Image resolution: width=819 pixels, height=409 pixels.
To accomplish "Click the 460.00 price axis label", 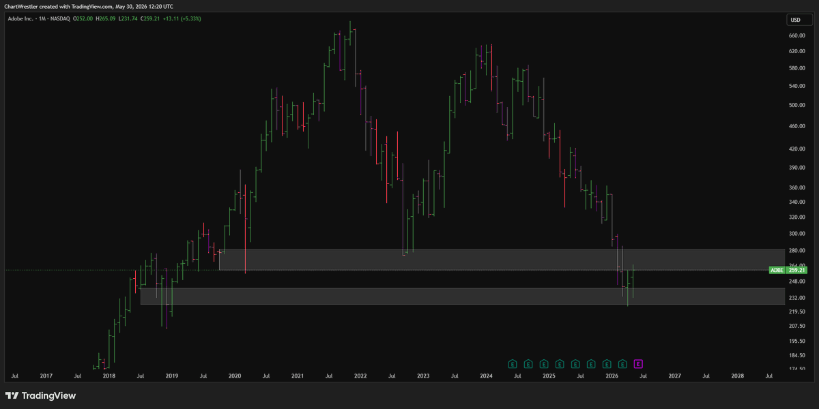I will tap(798, 126).
